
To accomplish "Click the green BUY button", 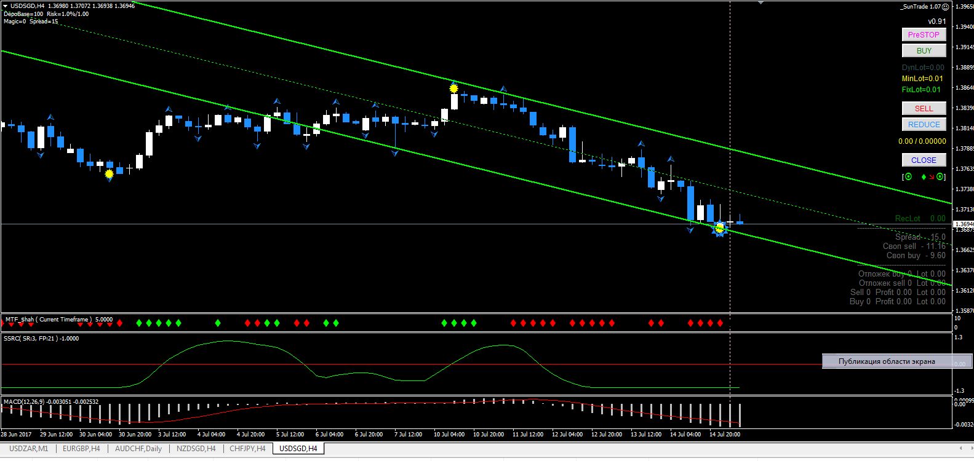I will [924, 51].
